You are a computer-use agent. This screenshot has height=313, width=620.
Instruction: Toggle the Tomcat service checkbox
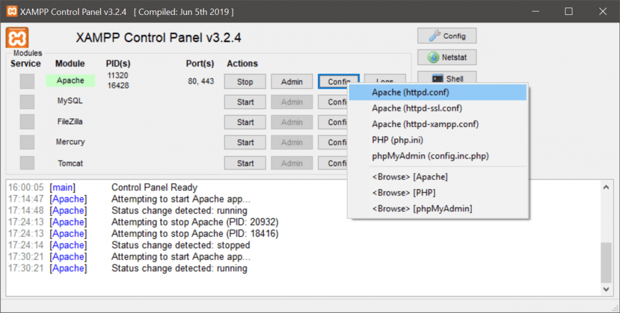click(x=27, y=163)
